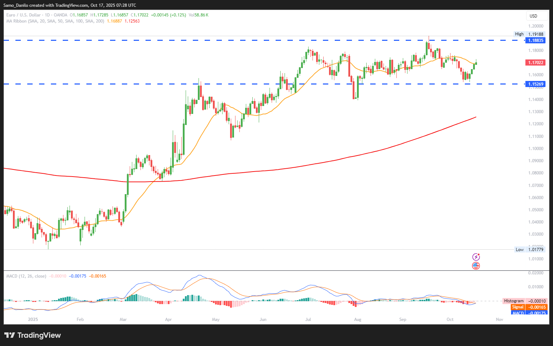Open the USD currency selector
Image resolution: width=553 pixels, height=346 pixels.
click(x=536, y=16)
